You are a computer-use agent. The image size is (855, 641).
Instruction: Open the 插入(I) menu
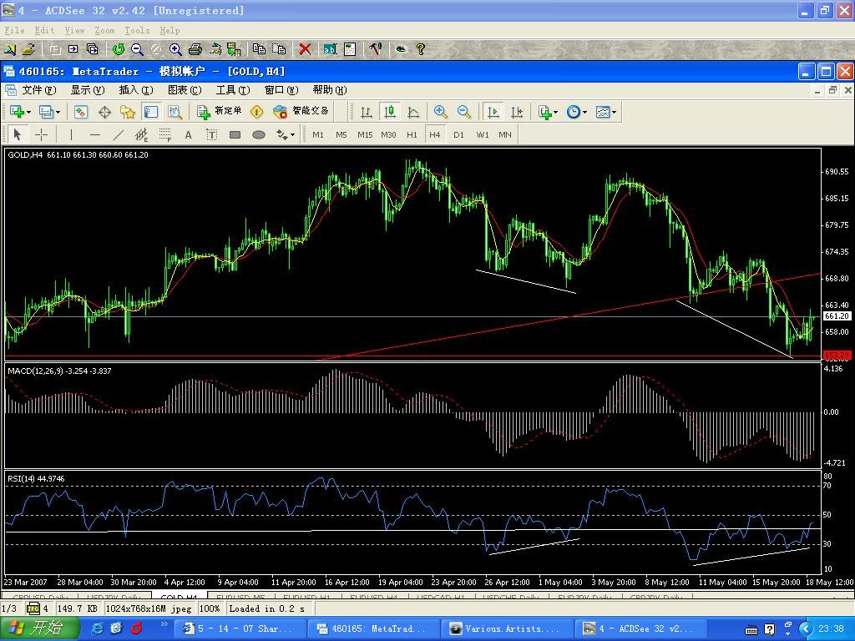click(136, 90)
